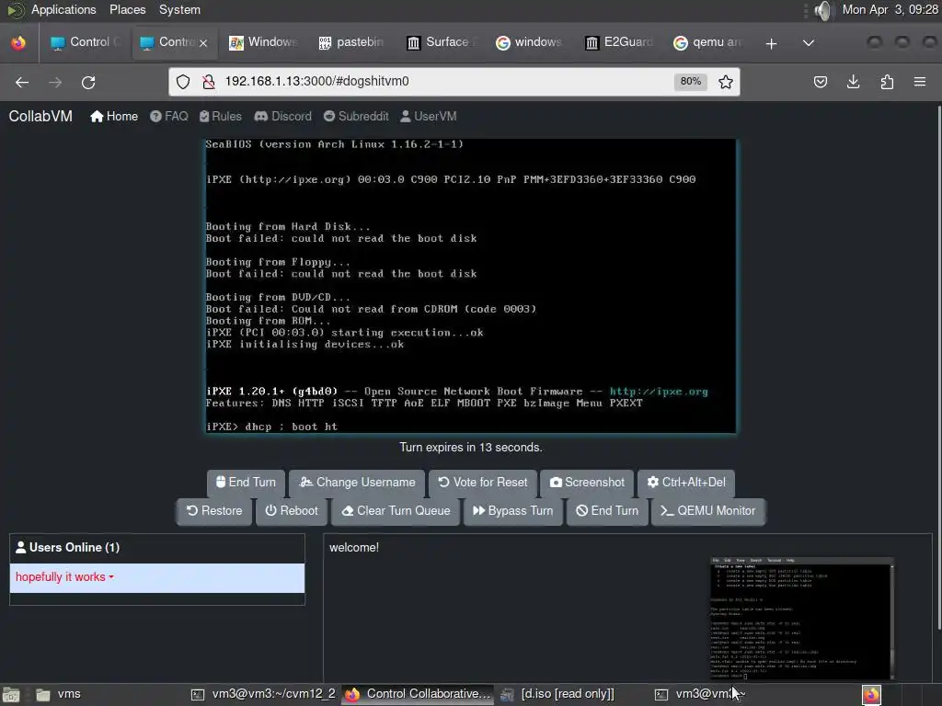Open the Discord nav link

coord(283,117)
